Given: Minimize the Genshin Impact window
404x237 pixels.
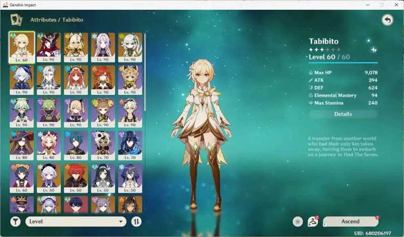Looking at the screenshot, I should point(368,5).
